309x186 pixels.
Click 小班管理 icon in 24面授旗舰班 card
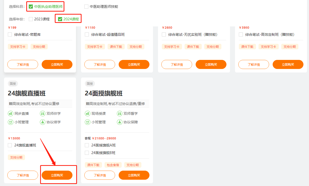pyautogui.click(x=87, y=122)
